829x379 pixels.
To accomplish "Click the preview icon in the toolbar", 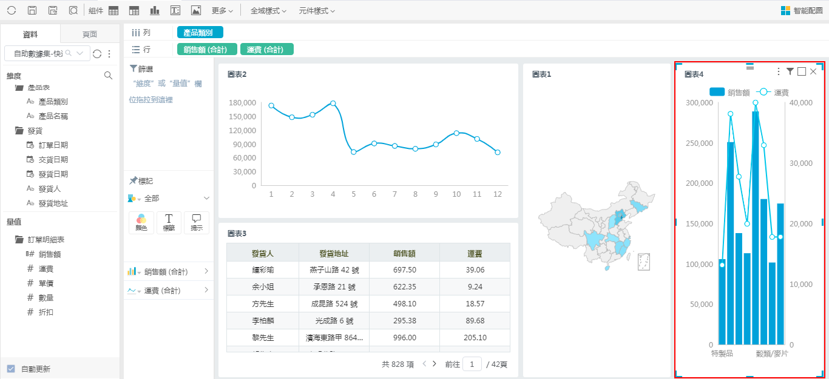I will 73,10.
